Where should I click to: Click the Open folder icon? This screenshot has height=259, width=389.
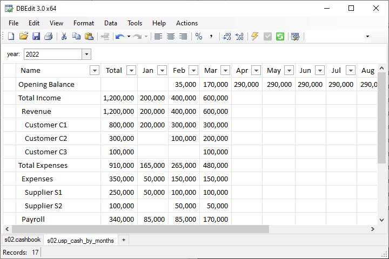point(24,37)
